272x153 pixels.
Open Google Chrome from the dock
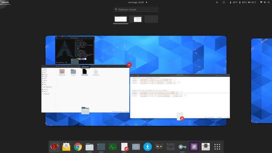point(78,147)
